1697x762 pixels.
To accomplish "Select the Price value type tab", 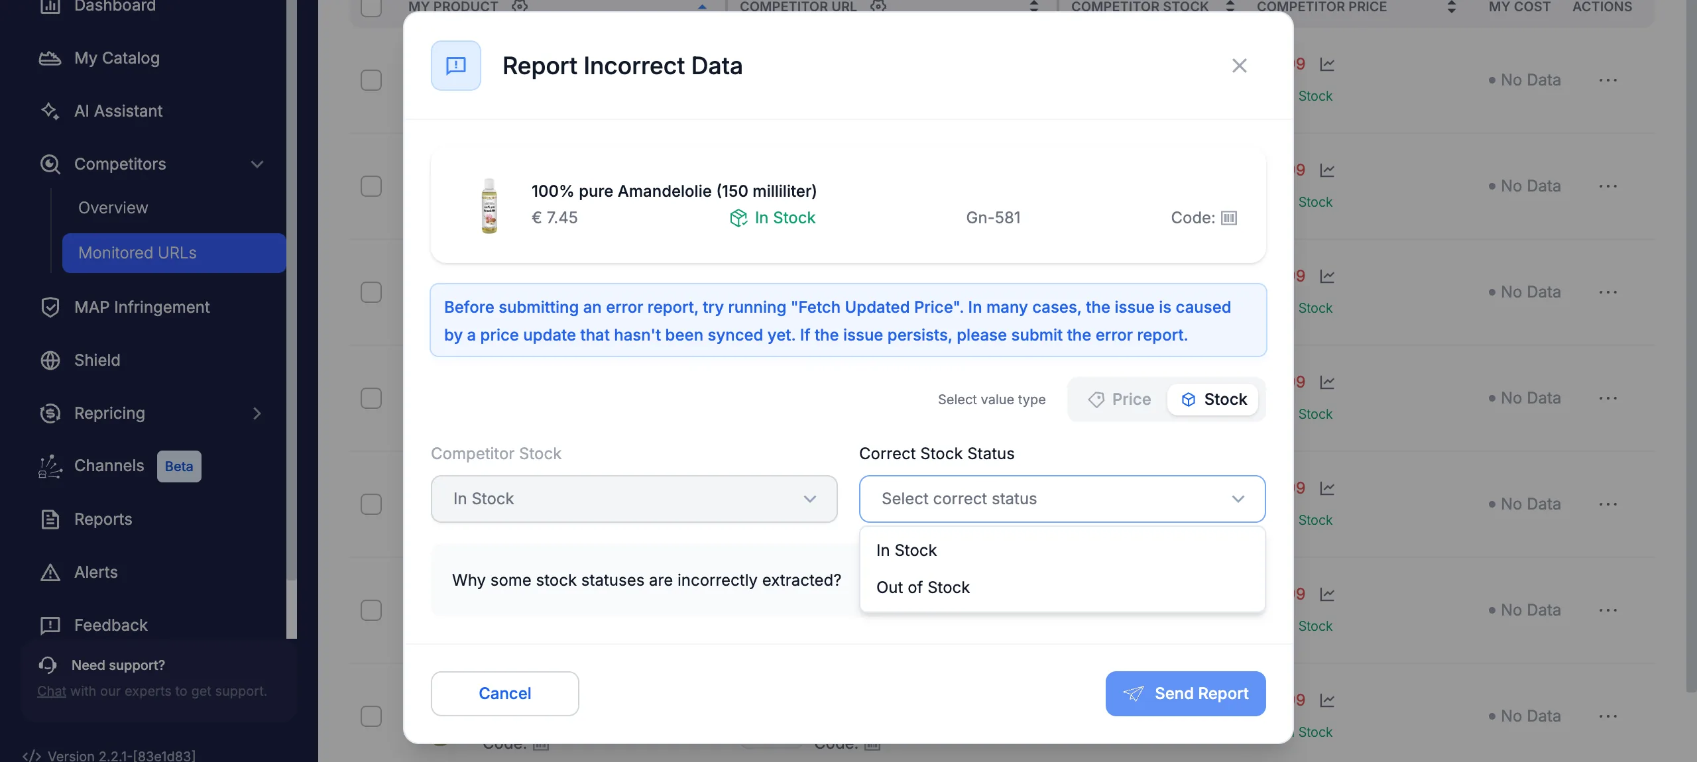I will (x=1119, y=400).
